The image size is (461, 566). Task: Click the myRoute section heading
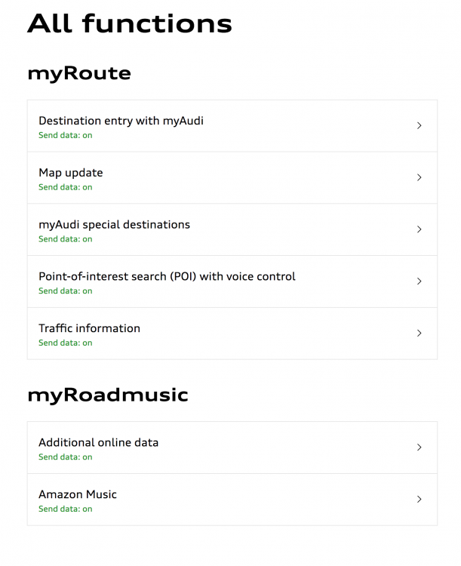(79, 73)
